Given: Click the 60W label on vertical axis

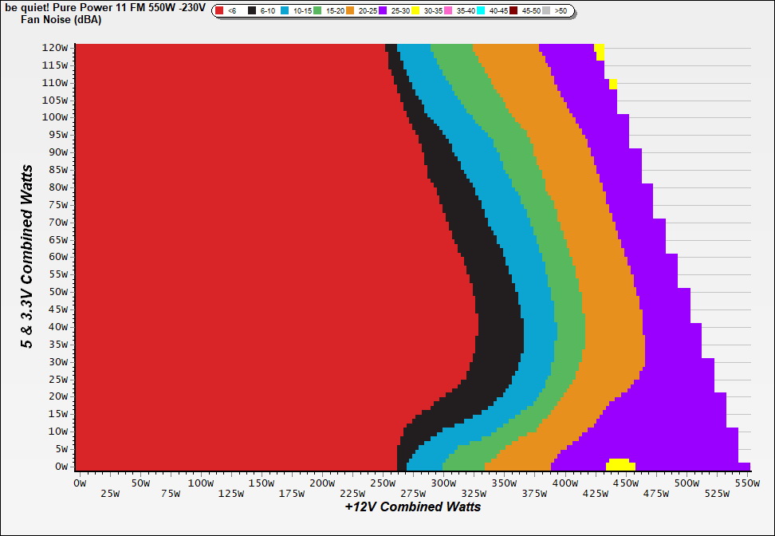Looking at the screenshot, I should click(58, 257).
